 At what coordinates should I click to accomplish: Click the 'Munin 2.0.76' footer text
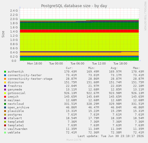(x=74, y=140)
